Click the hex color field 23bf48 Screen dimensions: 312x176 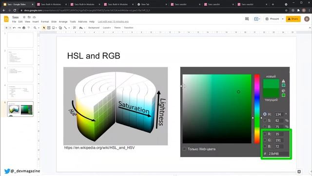(278, 154)
